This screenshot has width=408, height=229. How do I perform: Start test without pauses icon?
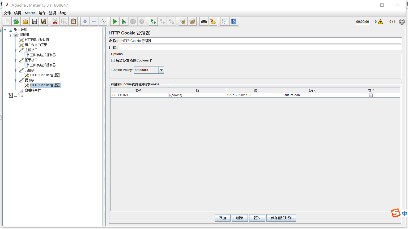click(x=124, y=21)
